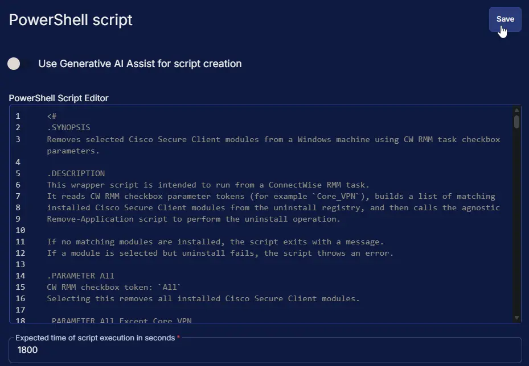Click the "PowerShell script" page heading
This screenshot has height=366, width=529.
pos(71,20)
